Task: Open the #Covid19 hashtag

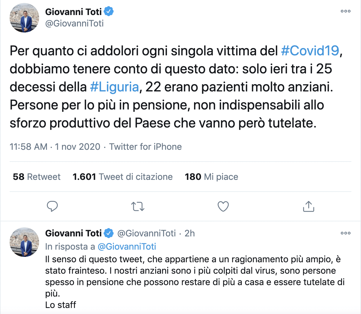Action: point(310,51)
